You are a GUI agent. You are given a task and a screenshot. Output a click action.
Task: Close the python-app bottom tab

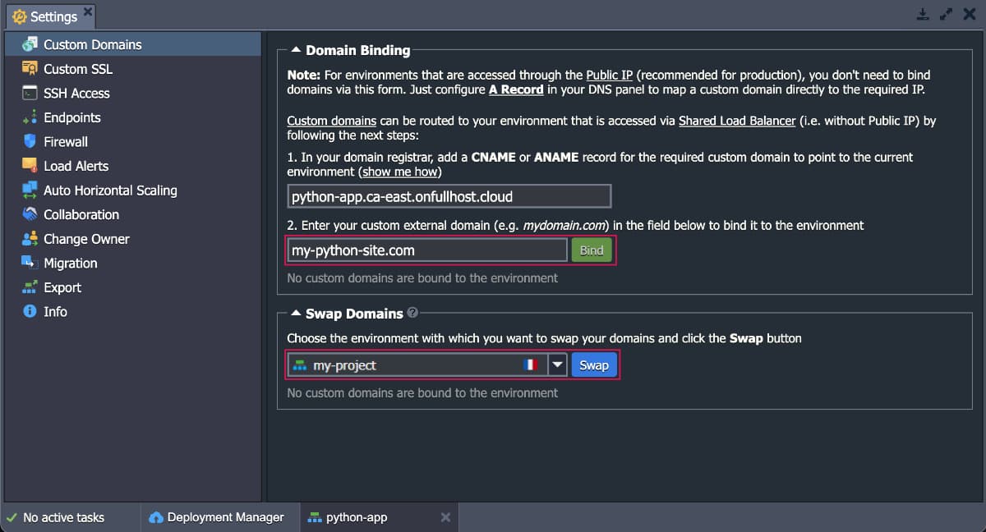pos(445,517)
